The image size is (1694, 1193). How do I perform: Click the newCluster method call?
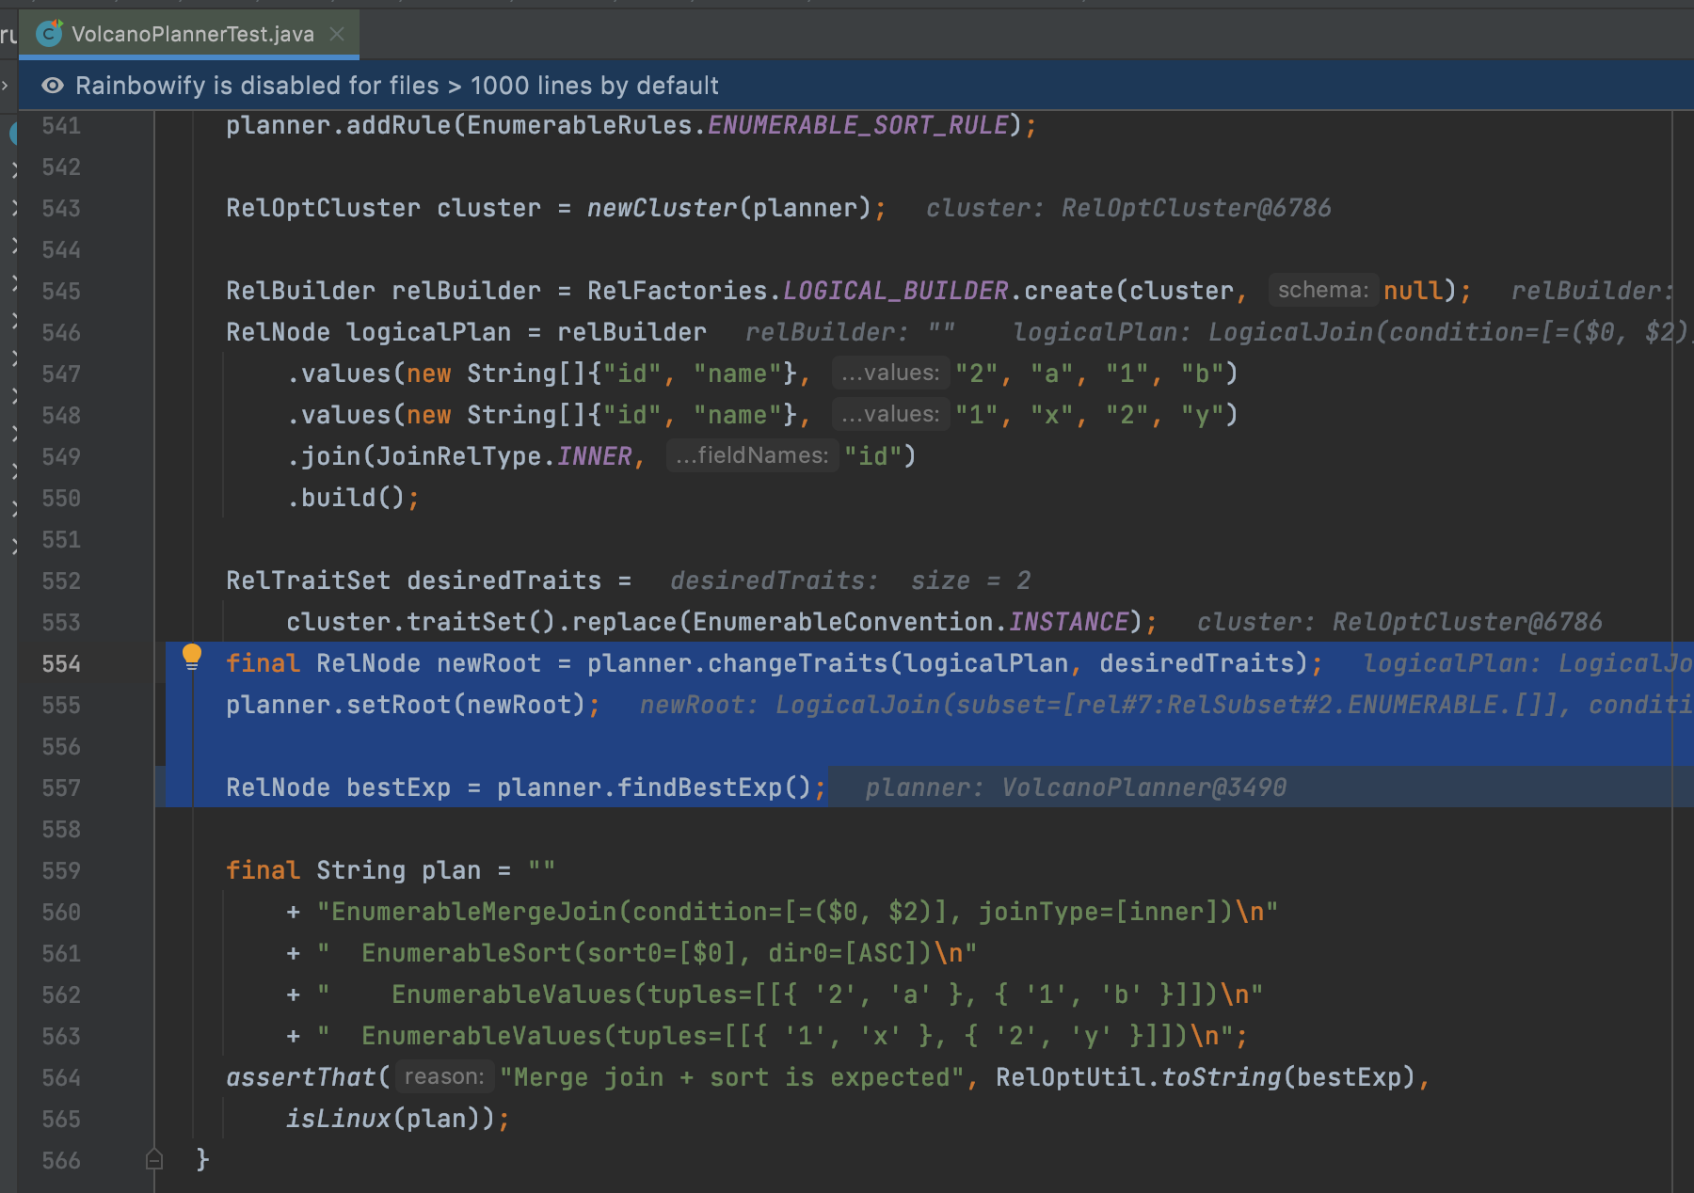point(663,208)
